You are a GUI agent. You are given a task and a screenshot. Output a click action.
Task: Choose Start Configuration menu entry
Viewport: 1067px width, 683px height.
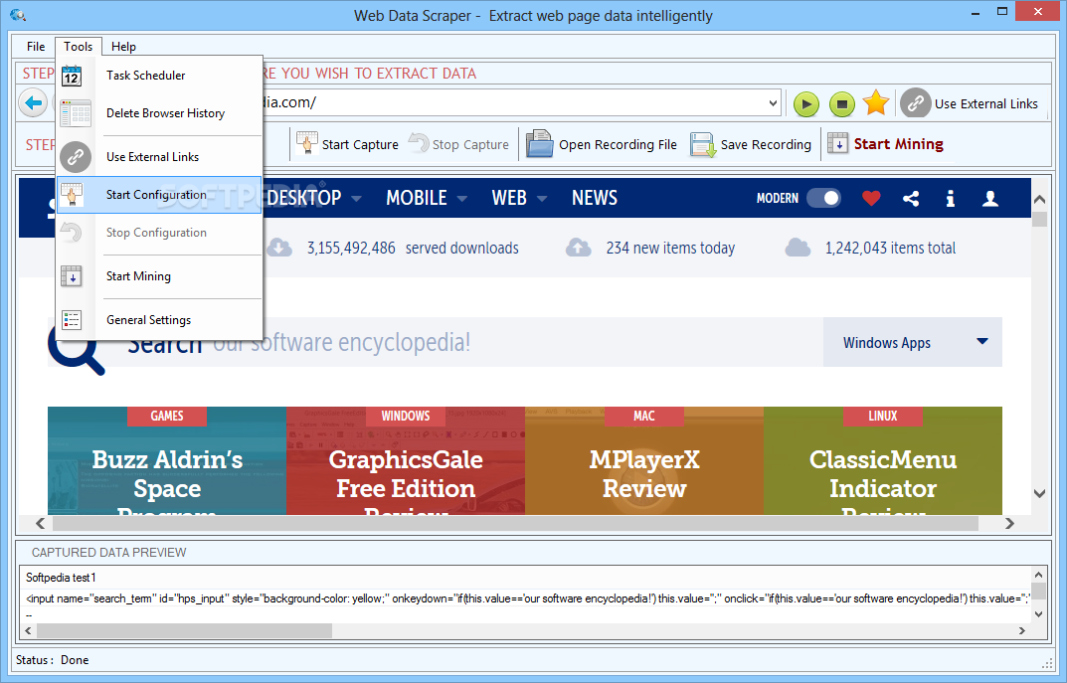(x=159, y=195)
